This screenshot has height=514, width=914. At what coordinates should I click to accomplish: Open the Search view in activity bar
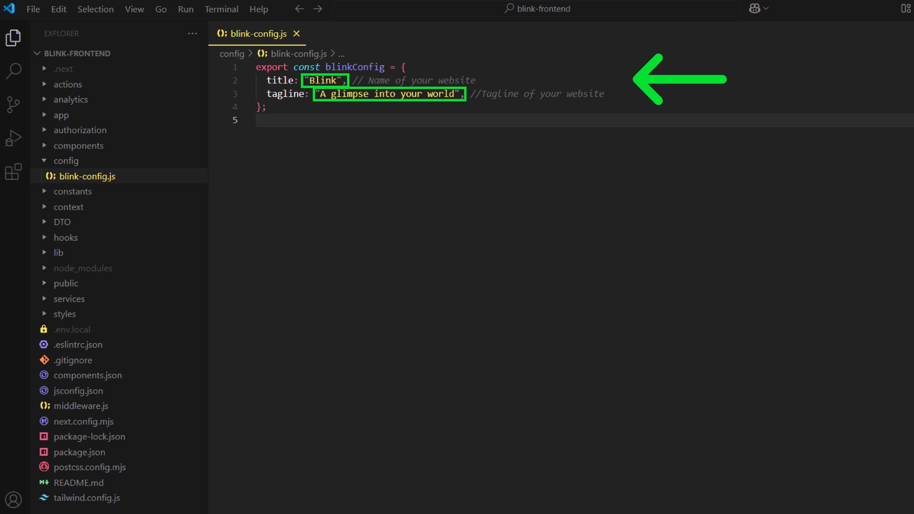(13, 71)
